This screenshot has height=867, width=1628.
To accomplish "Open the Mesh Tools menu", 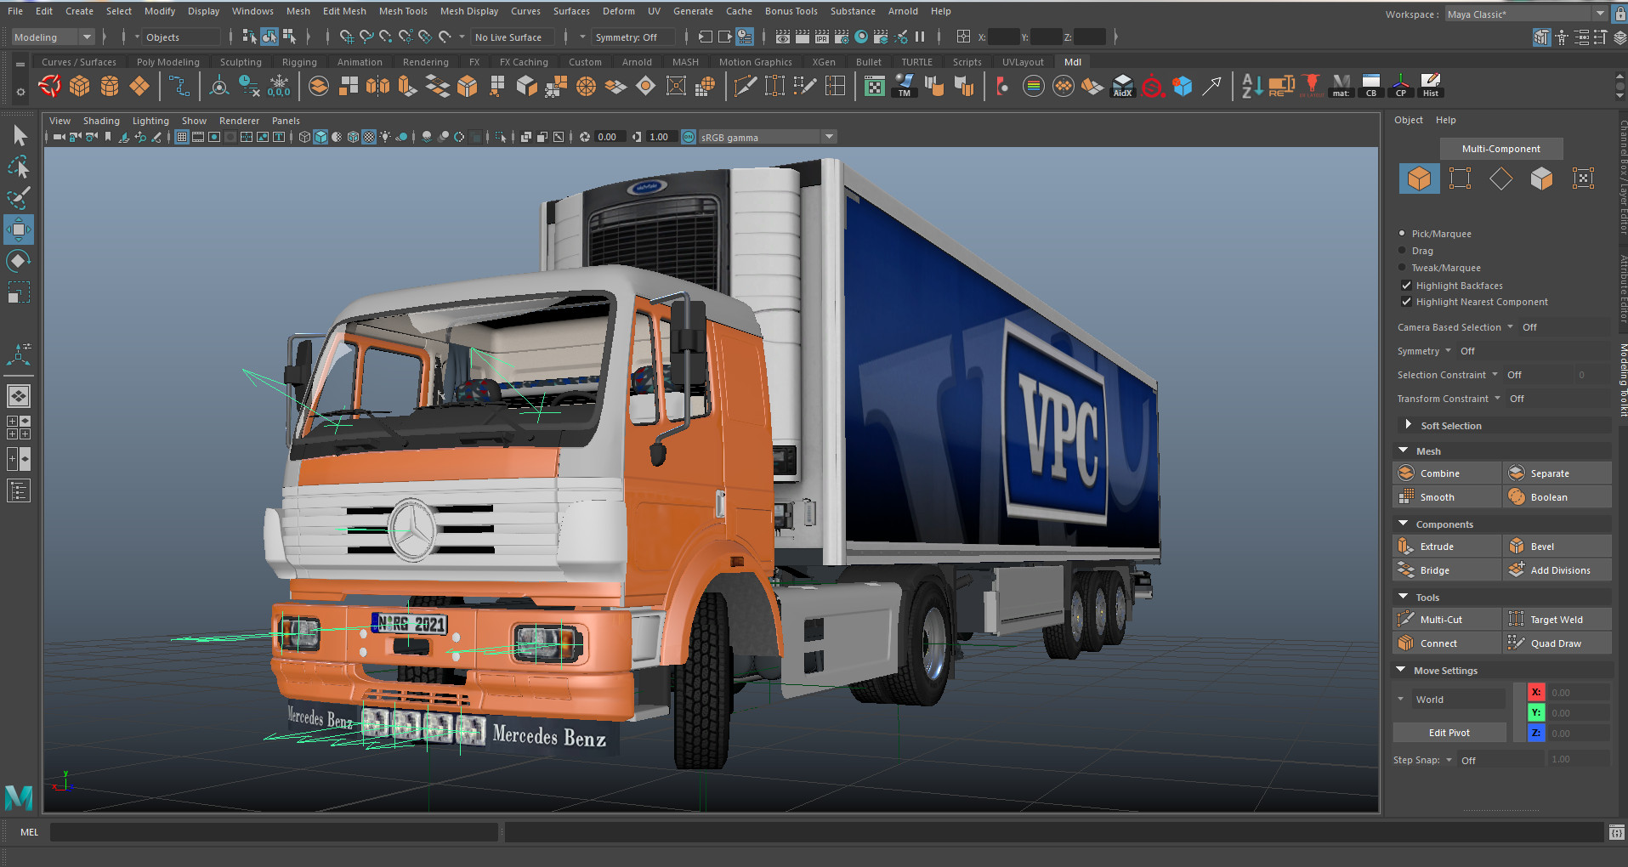I will 403,11.
